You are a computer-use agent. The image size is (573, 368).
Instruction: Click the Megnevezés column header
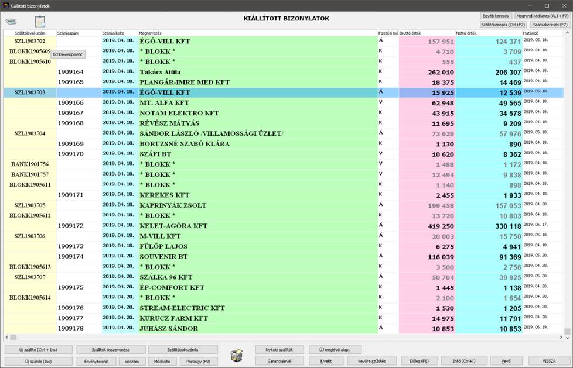(258, 33)
